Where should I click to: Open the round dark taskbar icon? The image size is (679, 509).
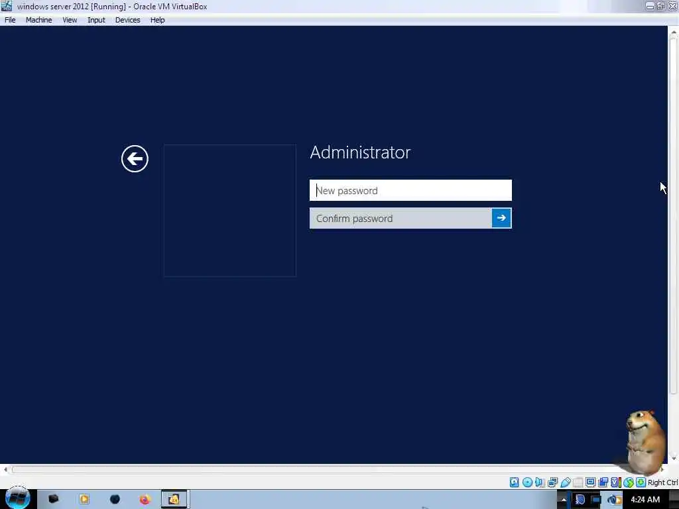(x=115, y=499)
